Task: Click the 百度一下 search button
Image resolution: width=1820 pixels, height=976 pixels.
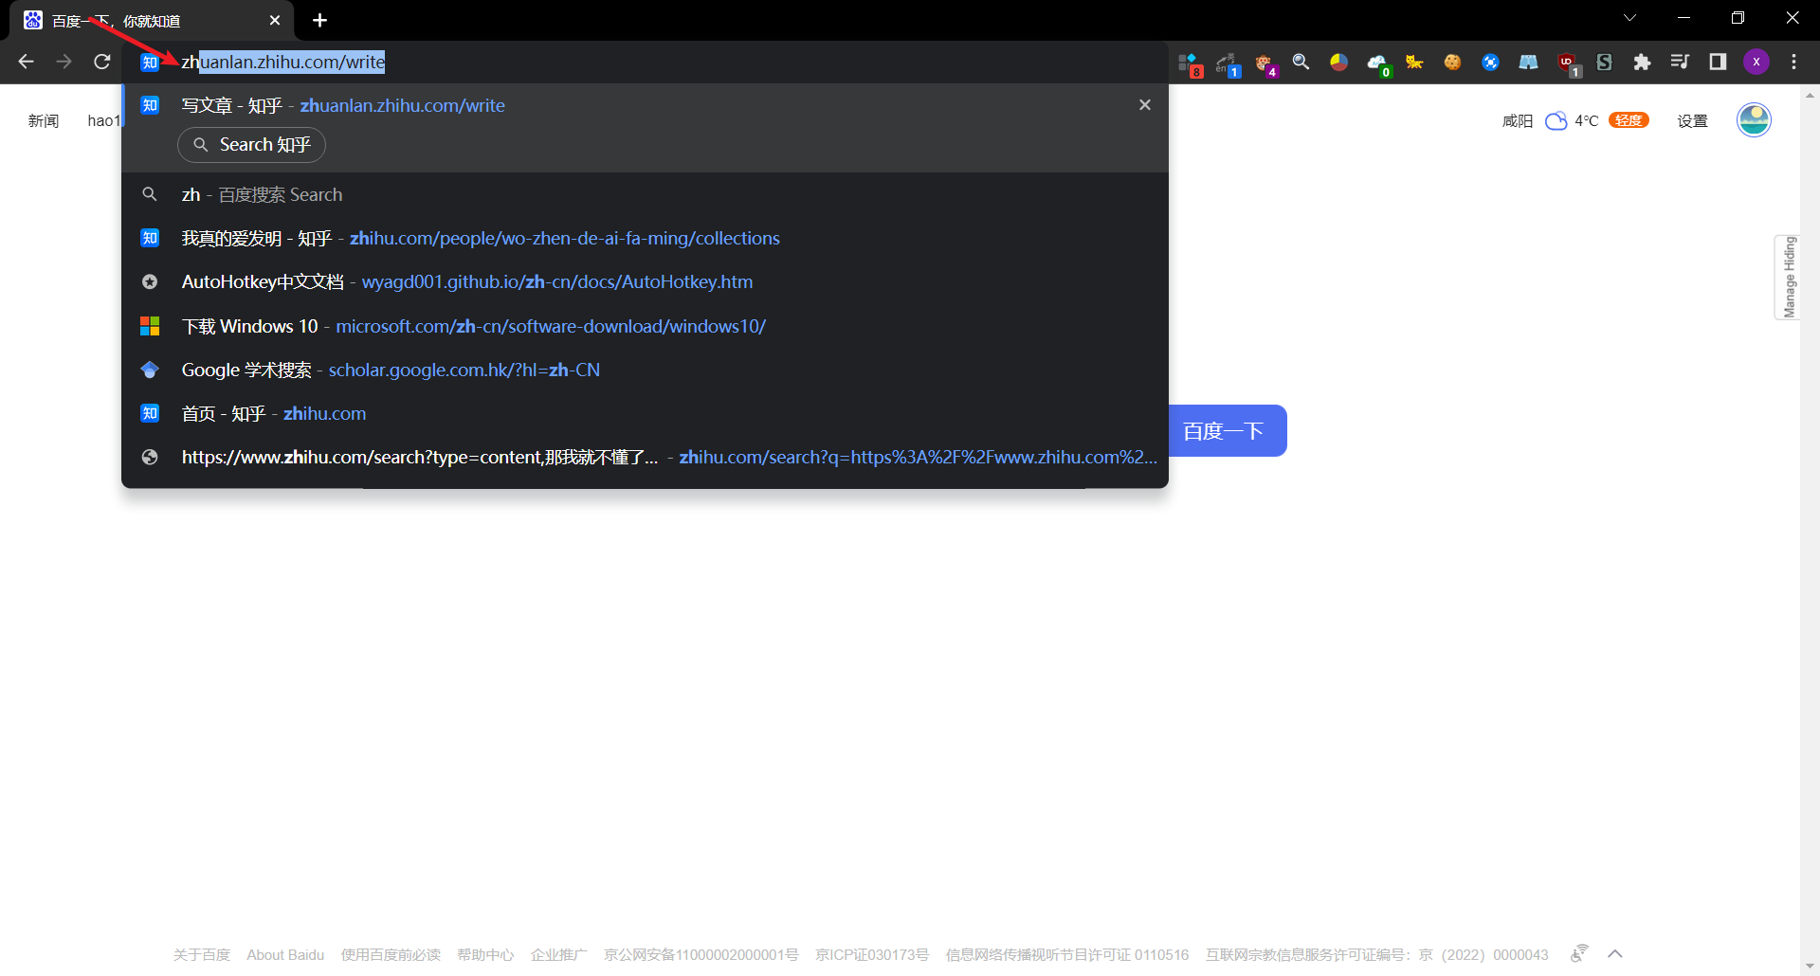Action: tap(1227, 431)
